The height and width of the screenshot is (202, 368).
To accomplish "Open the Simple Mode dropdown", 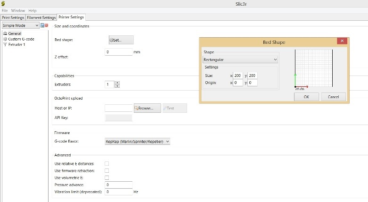I will pyautogui.click(x=20, y=25).
